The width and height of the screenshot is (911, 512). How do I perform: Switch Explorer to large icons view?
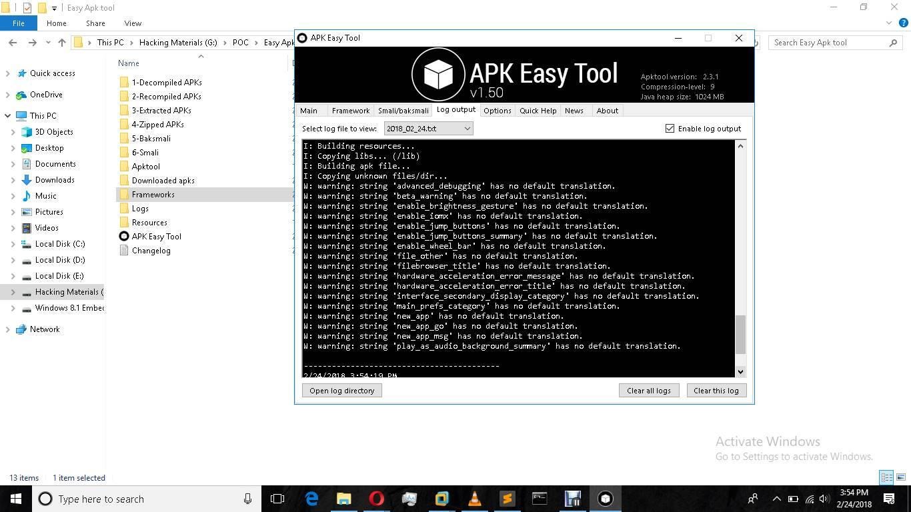pos(900,477)
